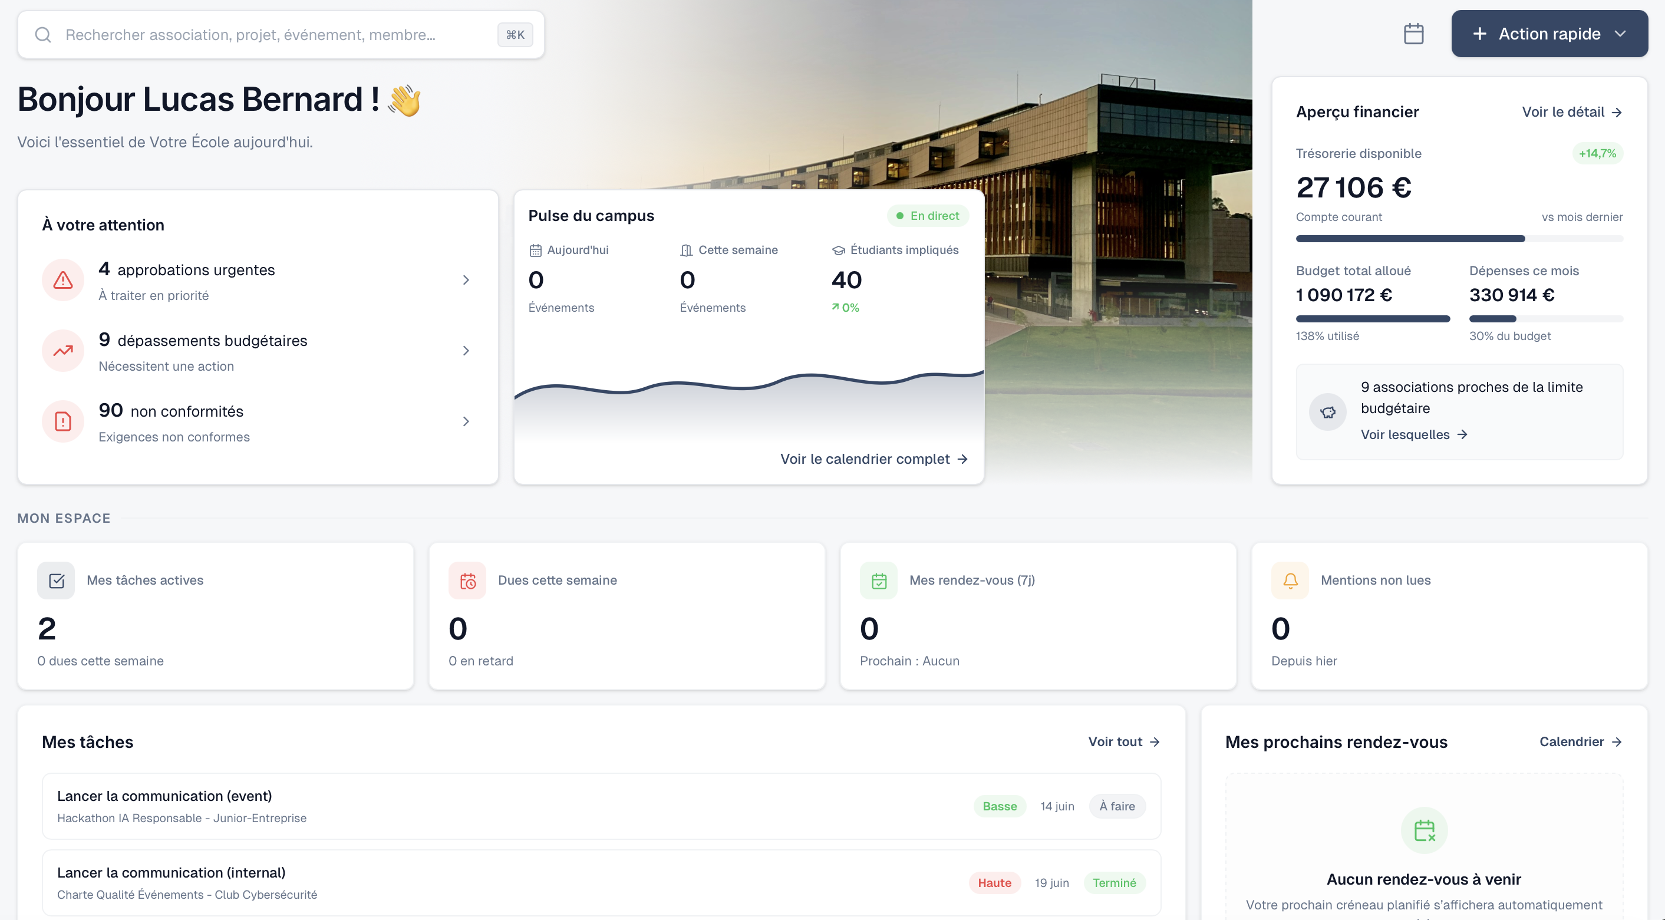Click the calendar-clock icon of Dues cette semaine

(x=467, y=581)
